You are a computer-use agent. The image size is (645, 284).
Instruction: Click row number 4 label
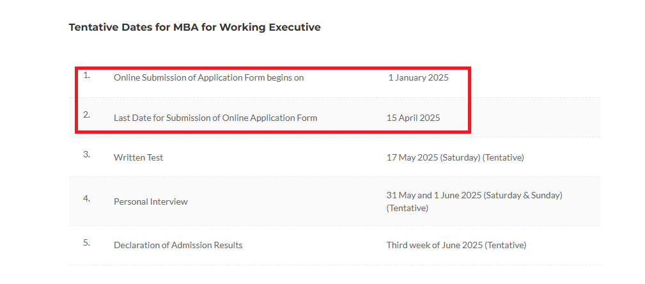[86, 198]
